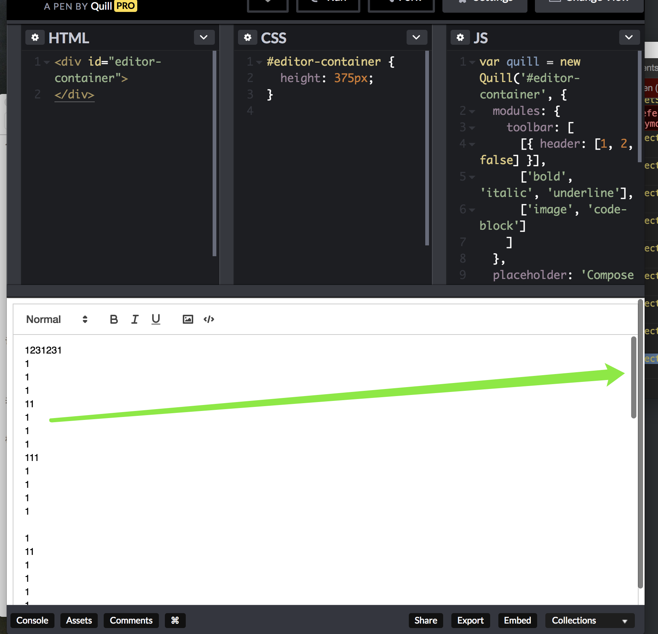Open the keyboard shortcuts command palette
658x634 pixels.
click(x=175, y=621)
